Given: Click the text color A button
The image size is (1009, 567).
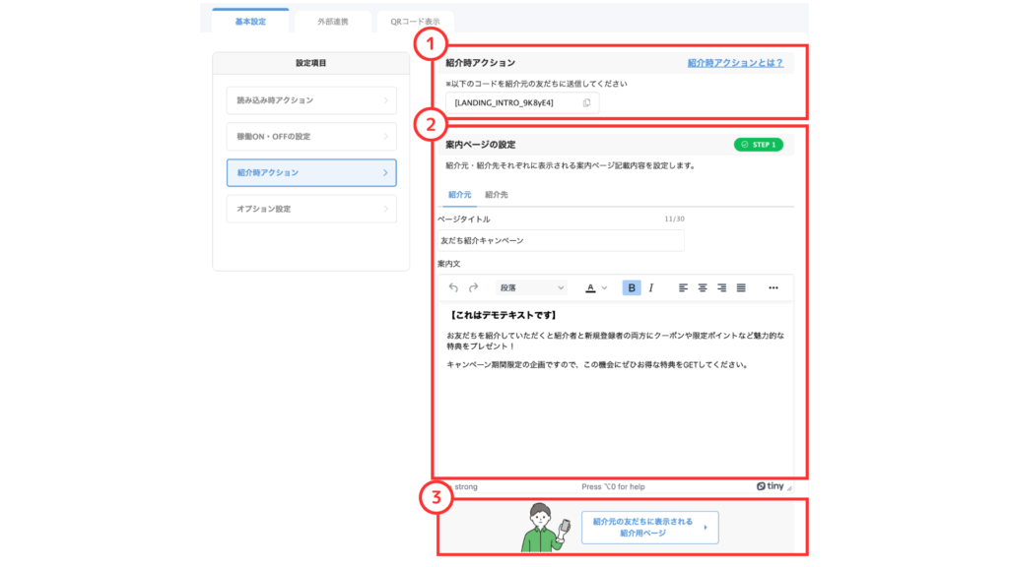Looking at the screenshot, I should coord(590,287).
